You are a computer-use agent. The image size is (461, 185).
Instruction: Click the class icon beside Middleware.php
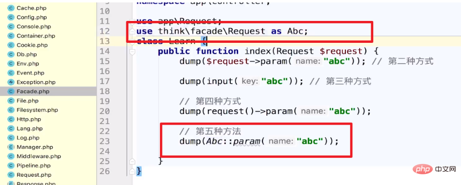pyautogui.click(x=11, y=156)
